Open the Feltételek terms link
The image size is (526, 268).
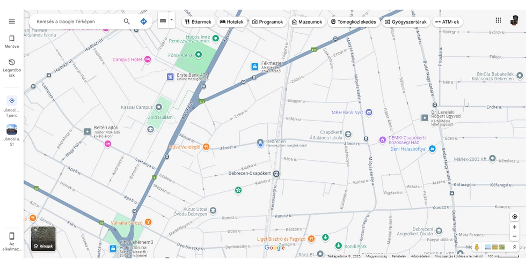pyautogui.click(x=399, y=256)
